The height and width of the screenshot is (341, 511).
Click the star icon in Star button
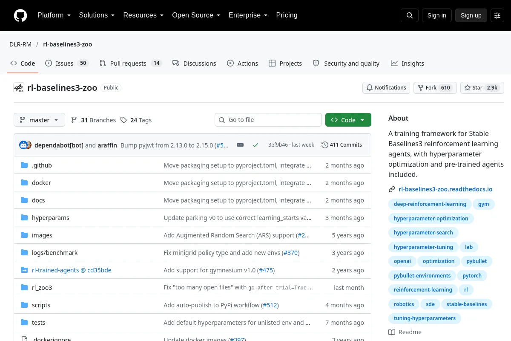pyautogui.click(x=468, y=88)
